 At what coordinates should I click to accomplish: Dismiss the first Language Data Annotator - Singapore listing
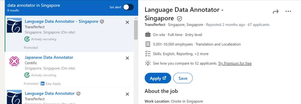coord(127,22)
